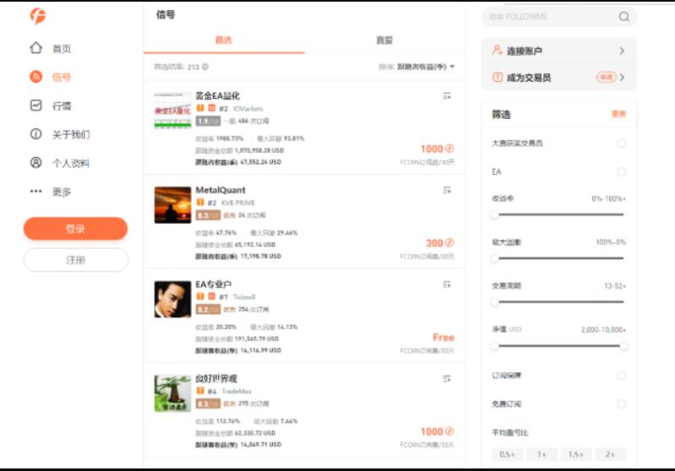675x471 pixels.
Task: Click the info icon beside result count 213
Action: click(x=205, y=67)
